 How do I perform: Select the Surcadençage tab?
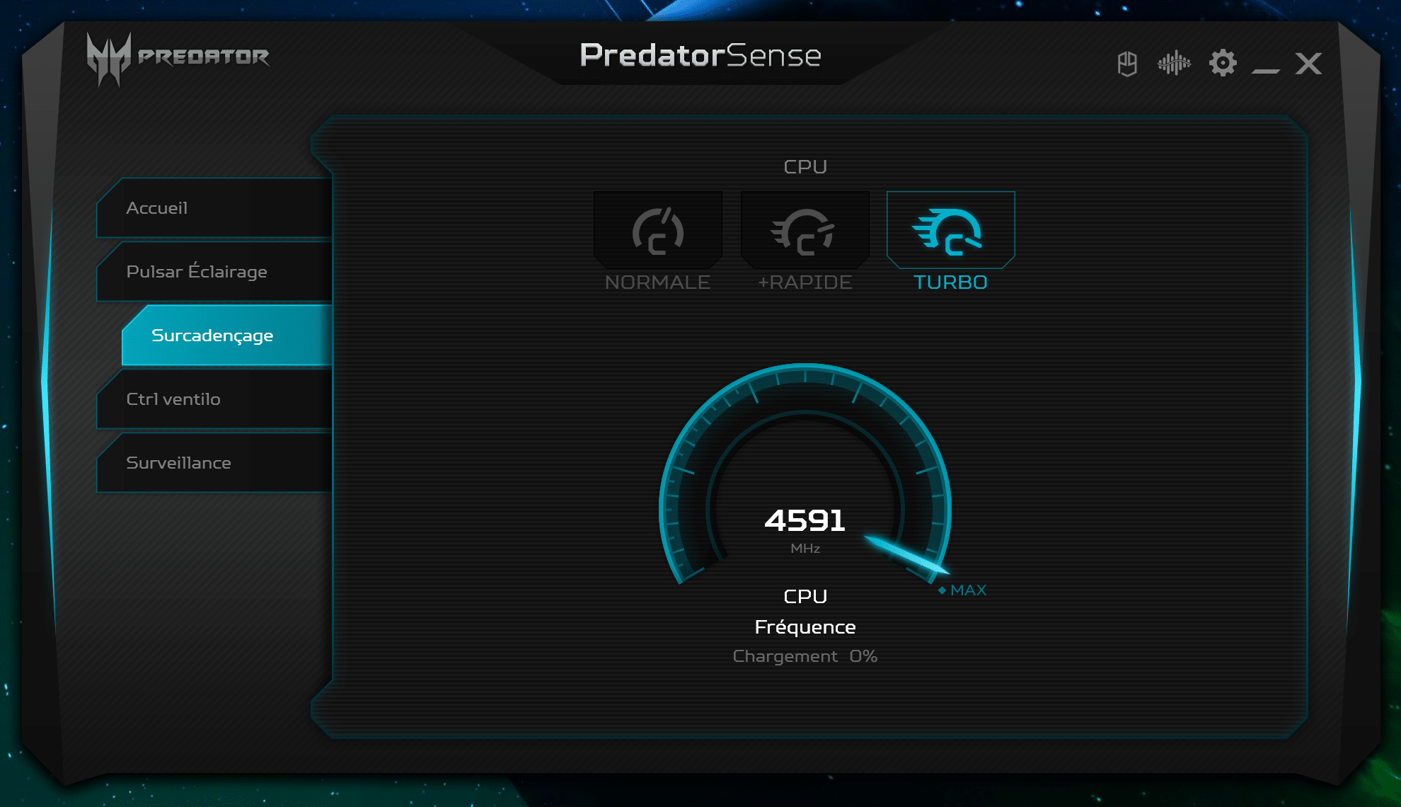coord(227,336)
